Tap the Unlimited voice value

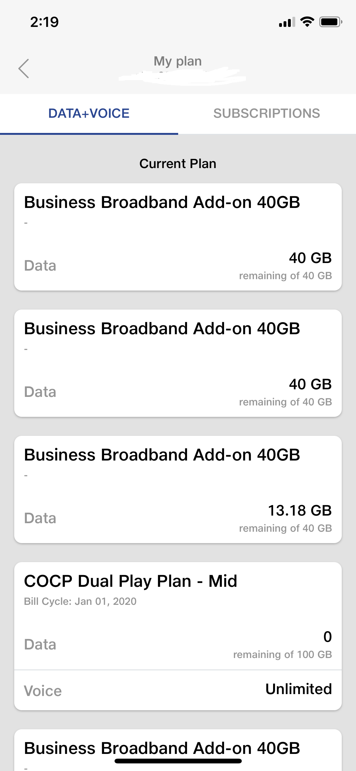point(298,689)
